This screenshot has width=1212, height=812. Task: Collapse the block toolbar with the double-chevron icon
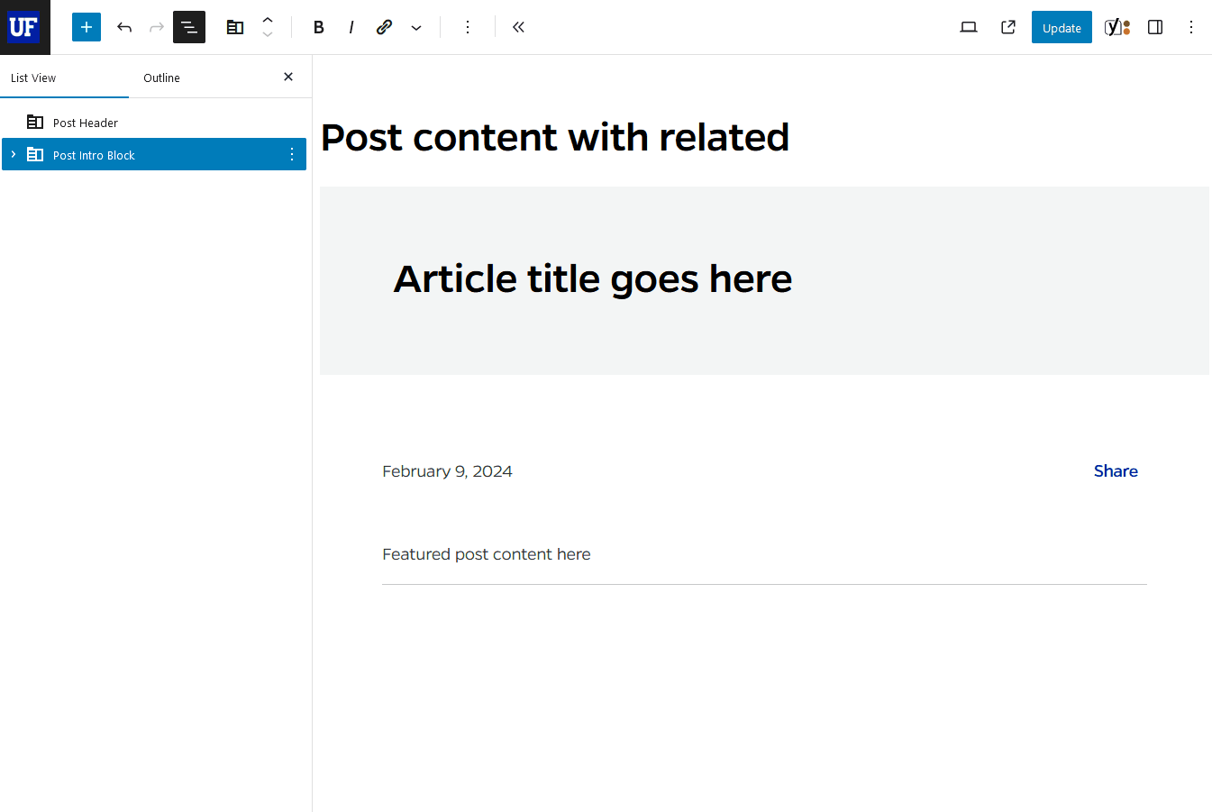coord(518,27)
